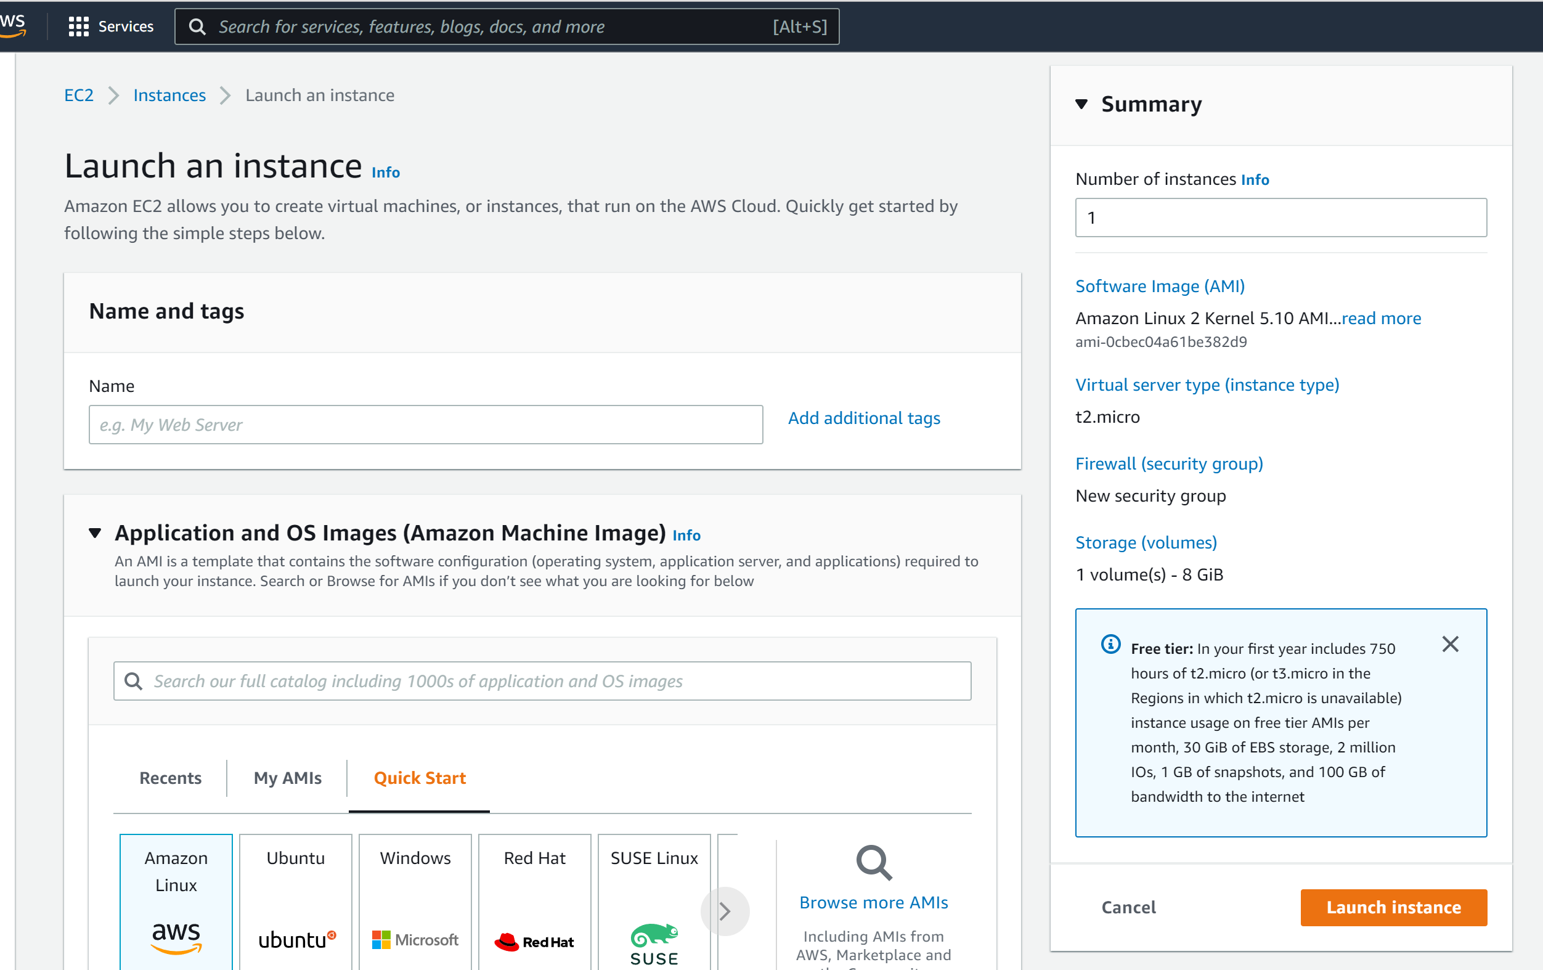Open Info link for Application and OS Images
The image size is (1543, 970).
(686, 535)
